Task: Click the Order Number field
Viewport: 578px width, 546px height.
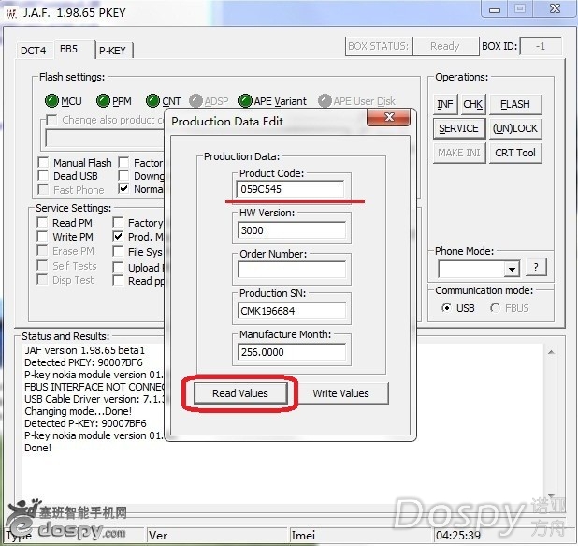Action: tap(292, 270)
